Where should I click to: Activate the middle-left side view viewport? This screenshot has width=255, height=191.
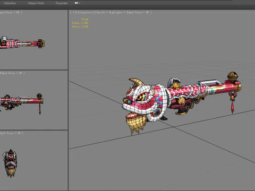click(33, 100)
